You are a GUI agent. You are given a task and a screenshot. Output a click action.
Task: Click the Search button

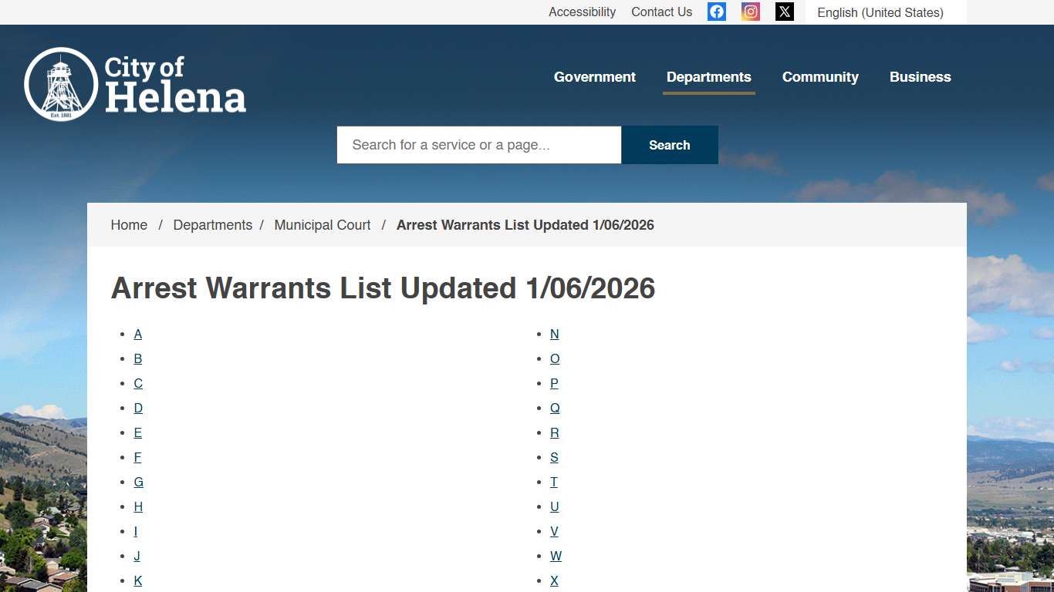click(669, 144)
